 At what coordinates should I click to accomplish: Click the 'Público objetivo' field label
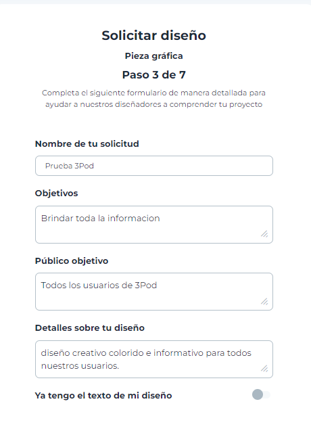pyautogui.click(x=72, y=260)
